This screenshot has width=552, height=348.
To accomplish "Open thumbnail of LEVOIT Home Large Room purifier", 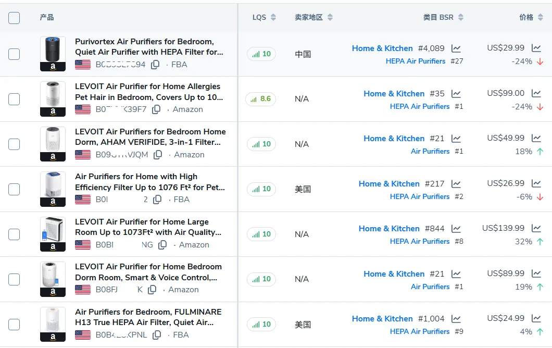I will 53,234.
